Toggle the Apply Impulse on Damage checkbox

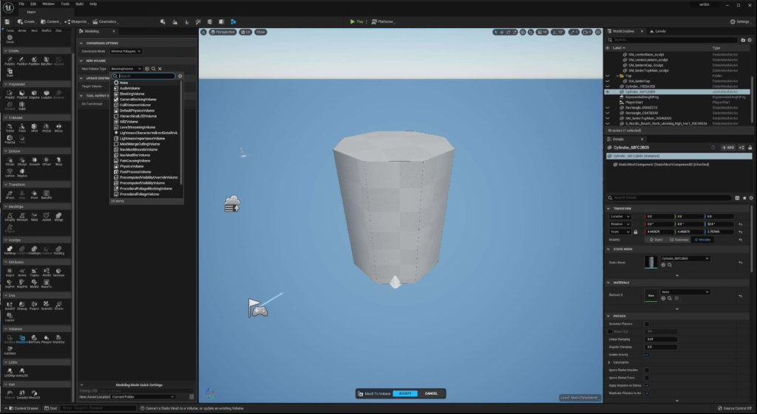[x=647, y=385]
